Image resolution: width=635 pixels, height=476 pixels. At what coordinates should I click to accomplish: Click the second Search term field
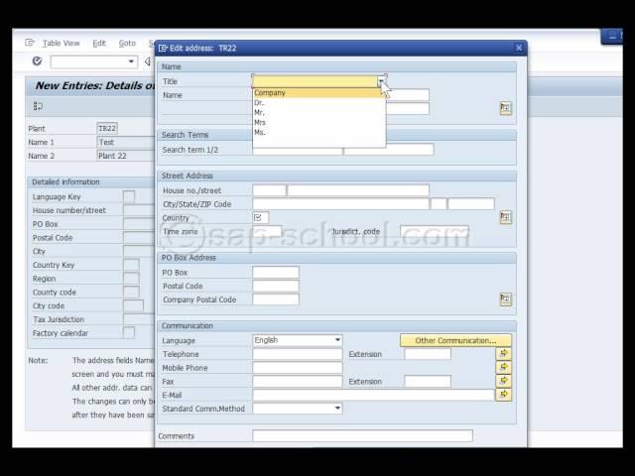(x=389, y=150)
